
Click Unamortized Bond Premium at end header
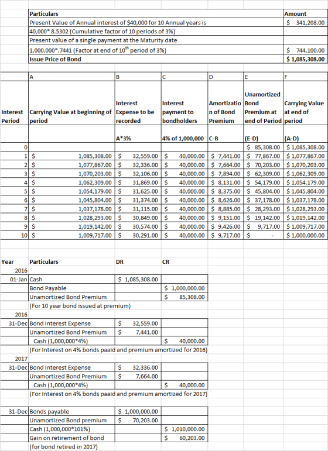pyautogui.click(x=263, y=103)
